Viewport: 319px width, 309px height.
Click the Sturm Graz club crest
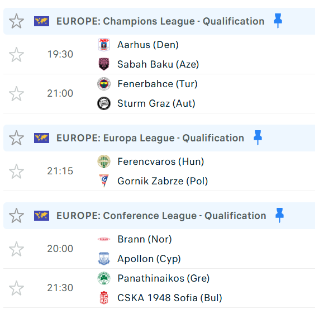pyautogui.click(x=104, y=103)
